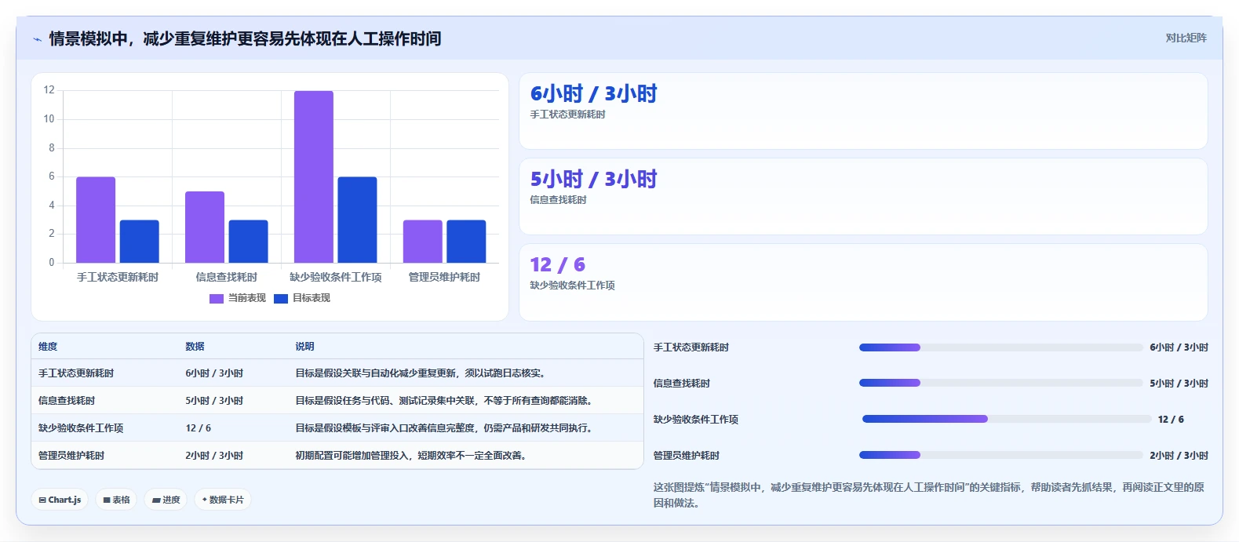1239x542 pixels.
Task: Toggle the 当前表现 legend entry
Action: 238,298
